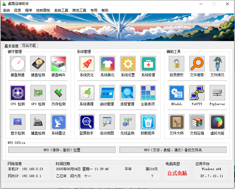Open the 硬盘测速 disk speed test tool
235x189 pixels.
point(18,64)
